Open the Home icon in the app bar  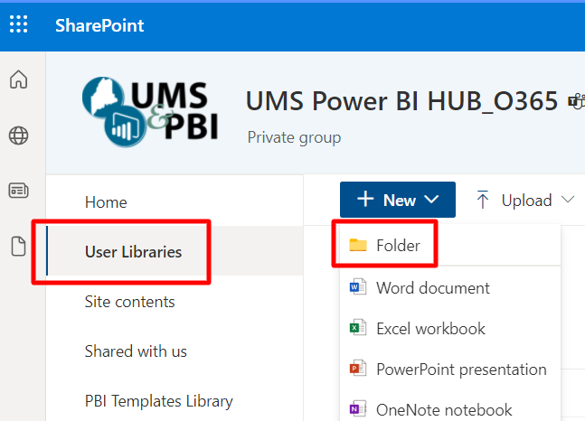point(19,80)
